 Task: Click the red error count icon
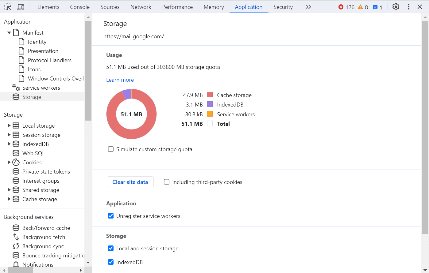click(341, 7)
